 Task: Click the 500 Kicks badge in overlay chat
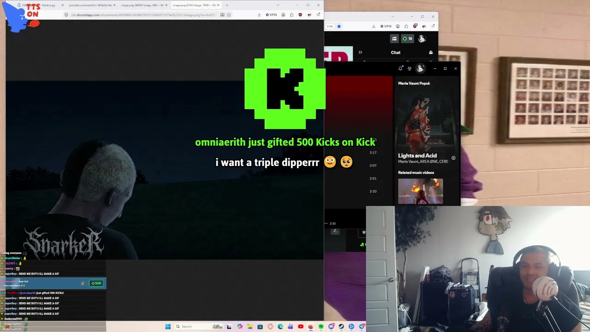coord(96,283)
